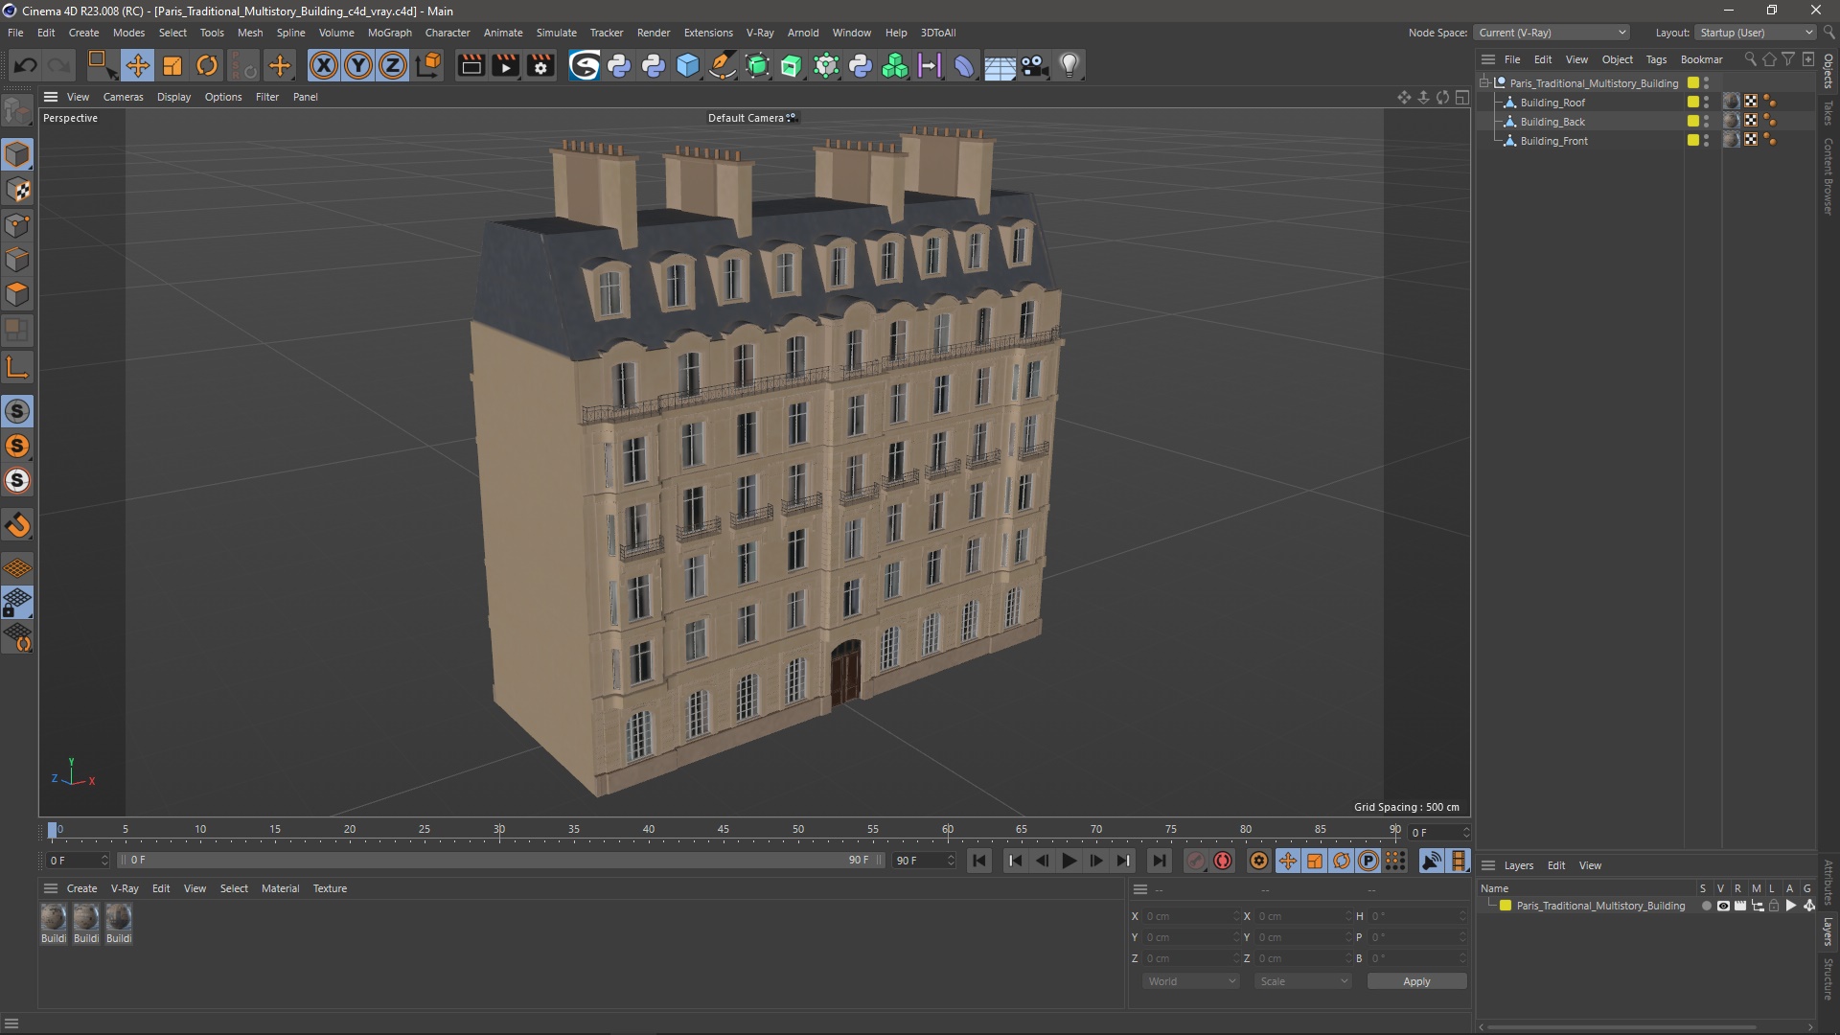
Task: Toggle Autokeying button
Action: [1223, 861]
